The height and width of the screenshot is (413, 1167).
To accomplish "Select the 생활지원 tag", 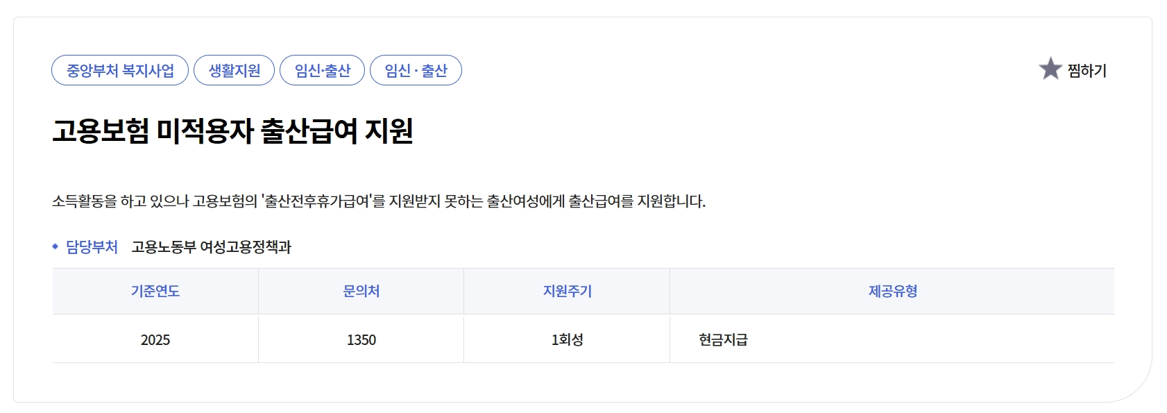I will tap(235, 69).
